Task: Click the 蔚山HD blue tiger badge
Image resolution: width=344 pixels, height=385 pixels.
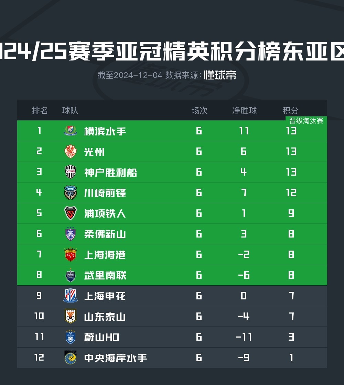Action: point(71,337)
